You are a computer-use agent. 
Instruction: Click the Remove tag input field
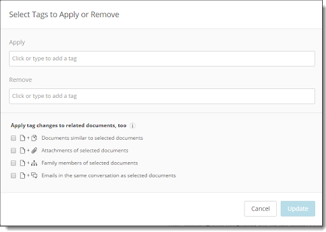point(162,96)
